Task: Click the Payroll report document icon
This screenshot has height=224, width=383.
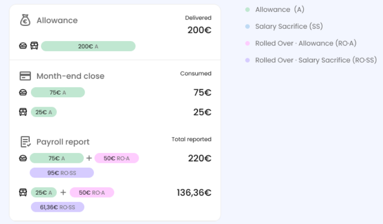Action: point(25,142)
